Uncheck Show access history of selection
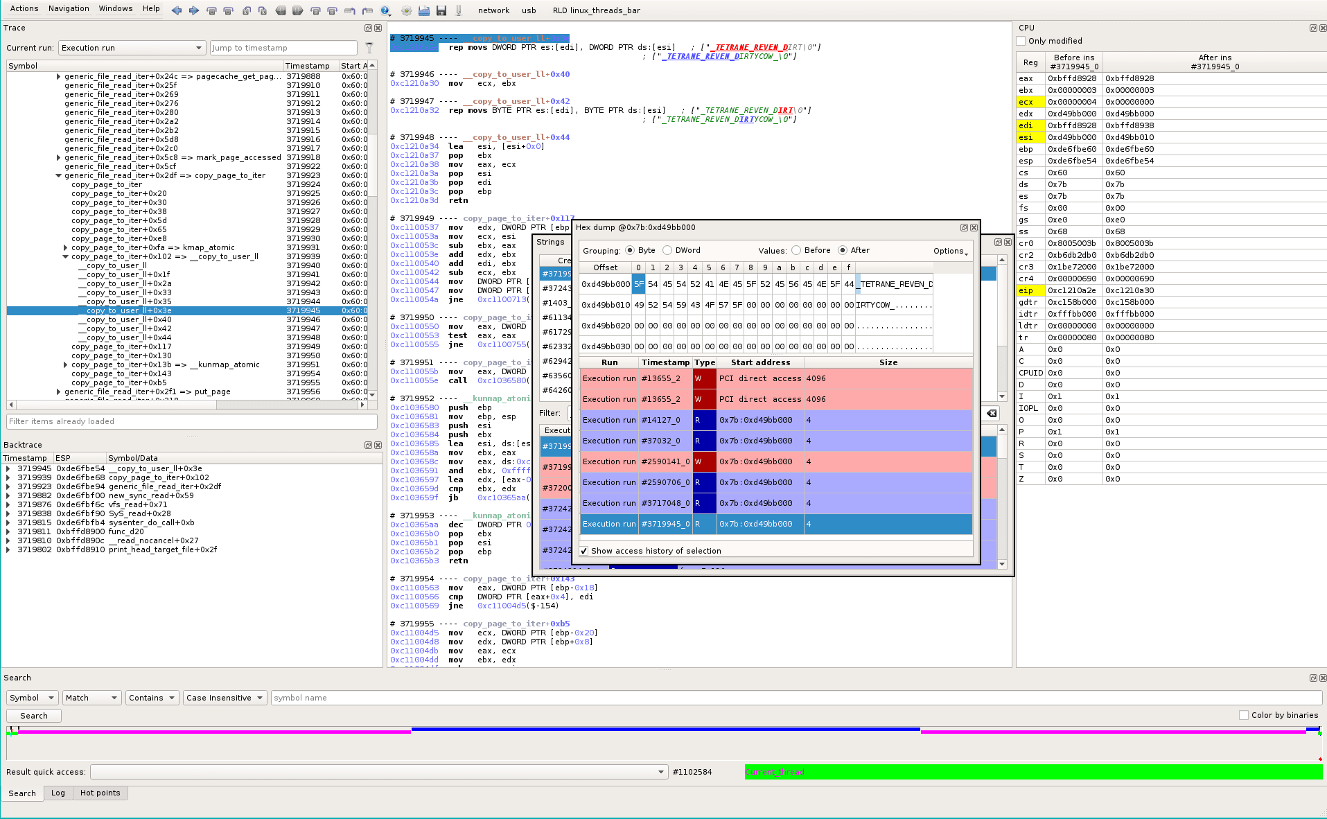 [584, 551]
